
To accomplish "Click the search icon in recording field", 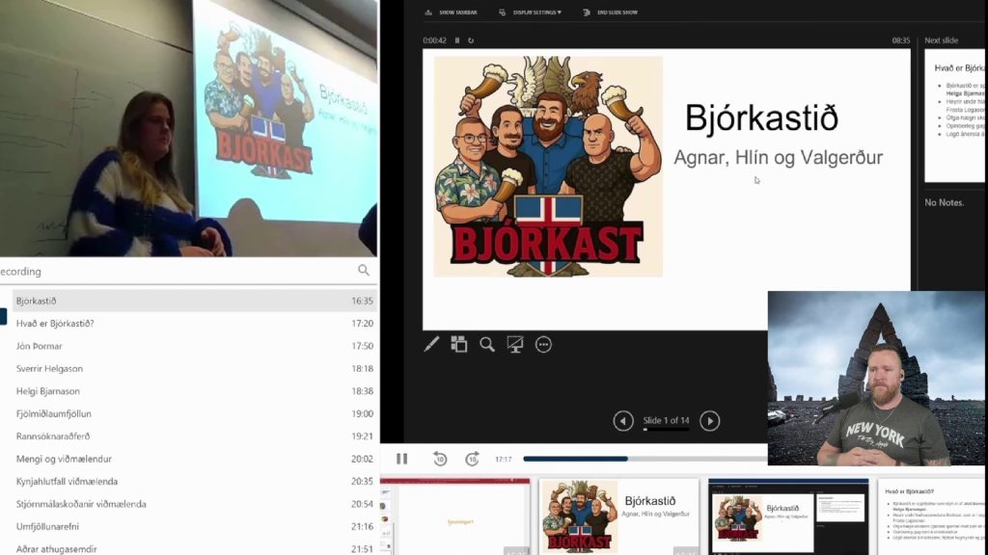I will (364, 271).
